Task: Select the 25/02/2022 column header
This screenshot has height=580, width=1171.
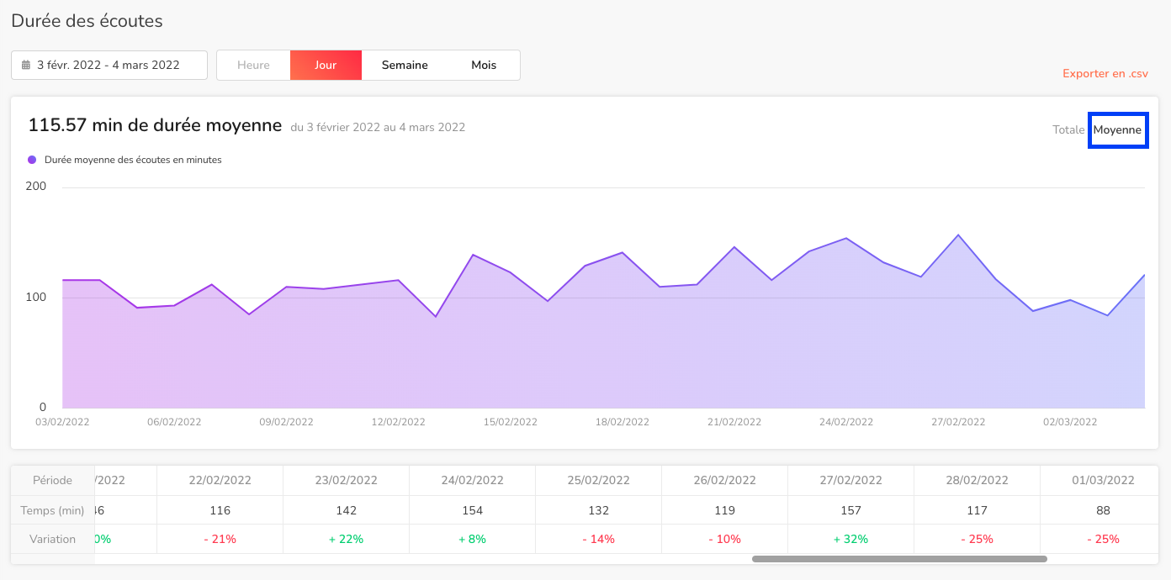Action: 599,481
